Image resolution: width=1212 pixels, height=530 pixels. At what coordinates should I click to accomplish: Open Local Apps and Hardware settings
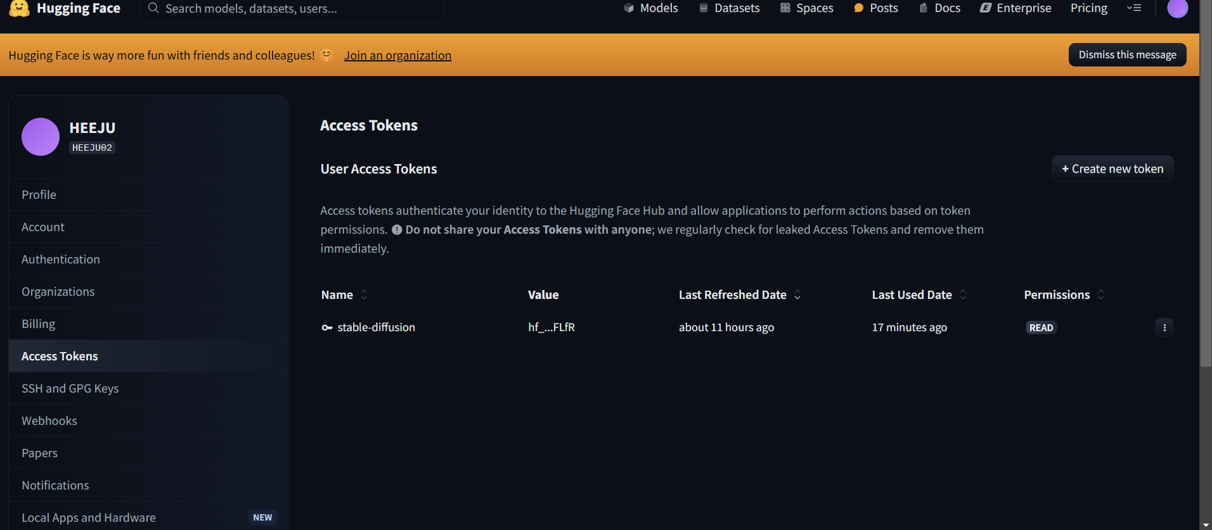(148, 517)
